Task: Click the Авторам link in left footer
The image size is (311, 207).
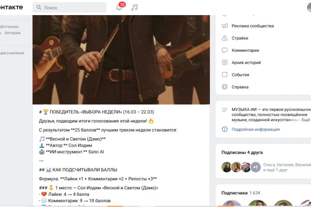Action: point(12,33)
